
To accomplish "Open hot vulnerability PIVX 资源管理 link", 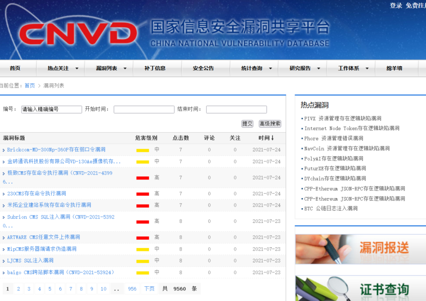I will 343,118.
